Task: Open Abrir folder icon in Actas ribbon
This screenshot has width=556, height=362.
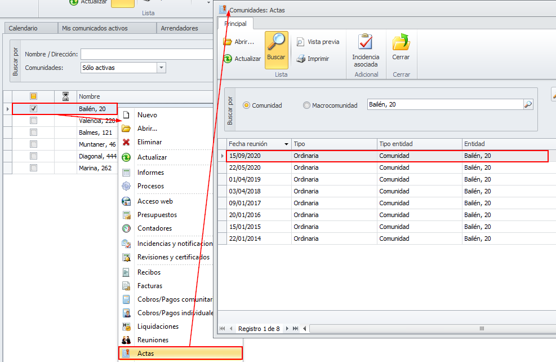Action: (228, 42)
